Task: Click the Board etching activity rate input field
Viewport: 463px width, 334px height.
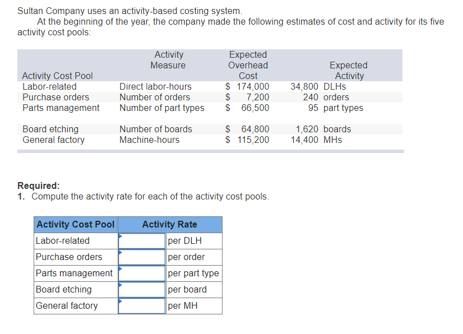Action: point(141,289)
